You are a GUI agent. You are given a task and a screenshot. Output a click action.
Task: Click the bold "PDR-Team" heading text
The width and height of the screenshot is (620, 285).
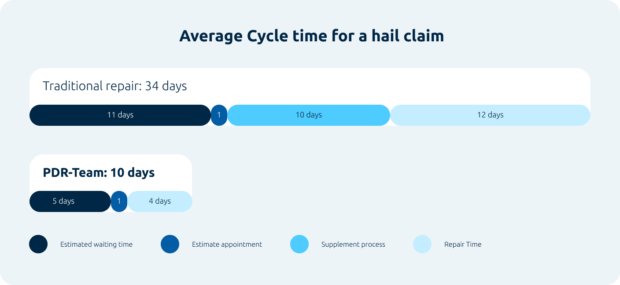click(74, 173)
